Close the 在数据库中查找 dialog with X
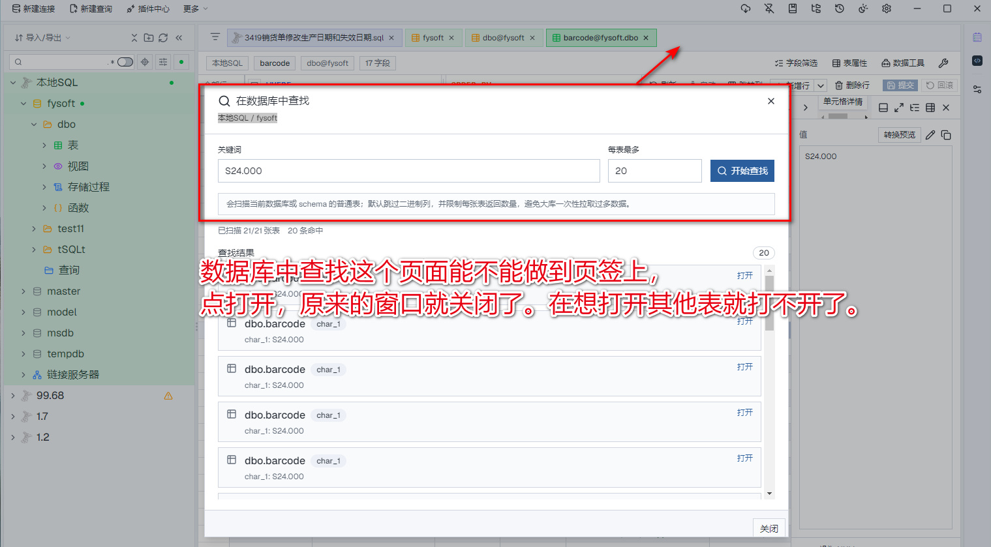Screen dimensions: 991x547 771,101
